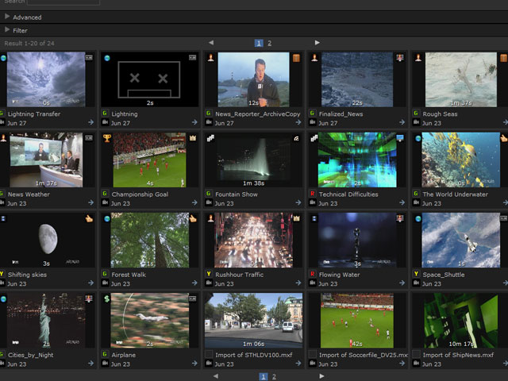
Task: Click the pointing hand icon on Shifting skies
Action: [89, 219]
